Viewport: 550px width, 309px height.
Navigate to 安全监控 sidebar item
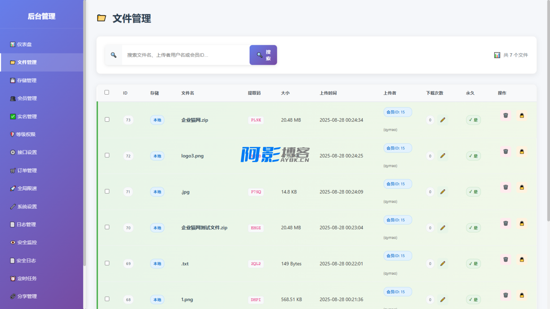tap(27, 242)
